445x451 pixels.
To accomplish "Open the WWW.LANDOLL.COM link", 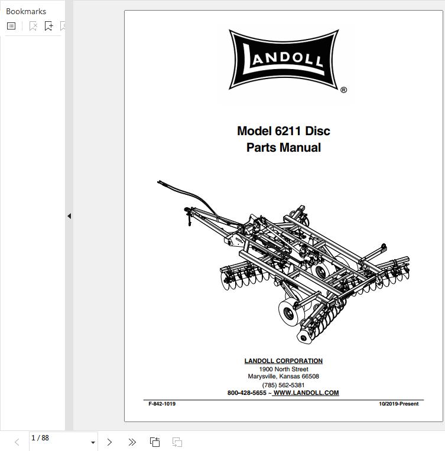I will 306,393.
